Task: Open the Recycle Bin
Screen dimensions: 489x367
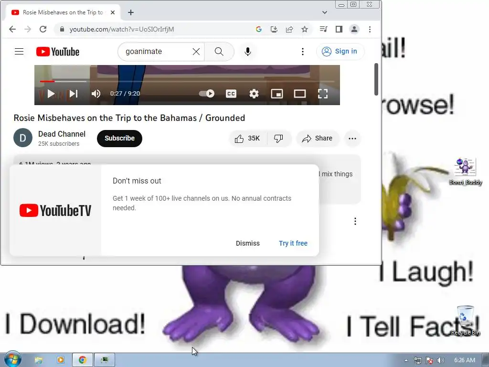Action: pyautogui.click(x=465, y=321)
